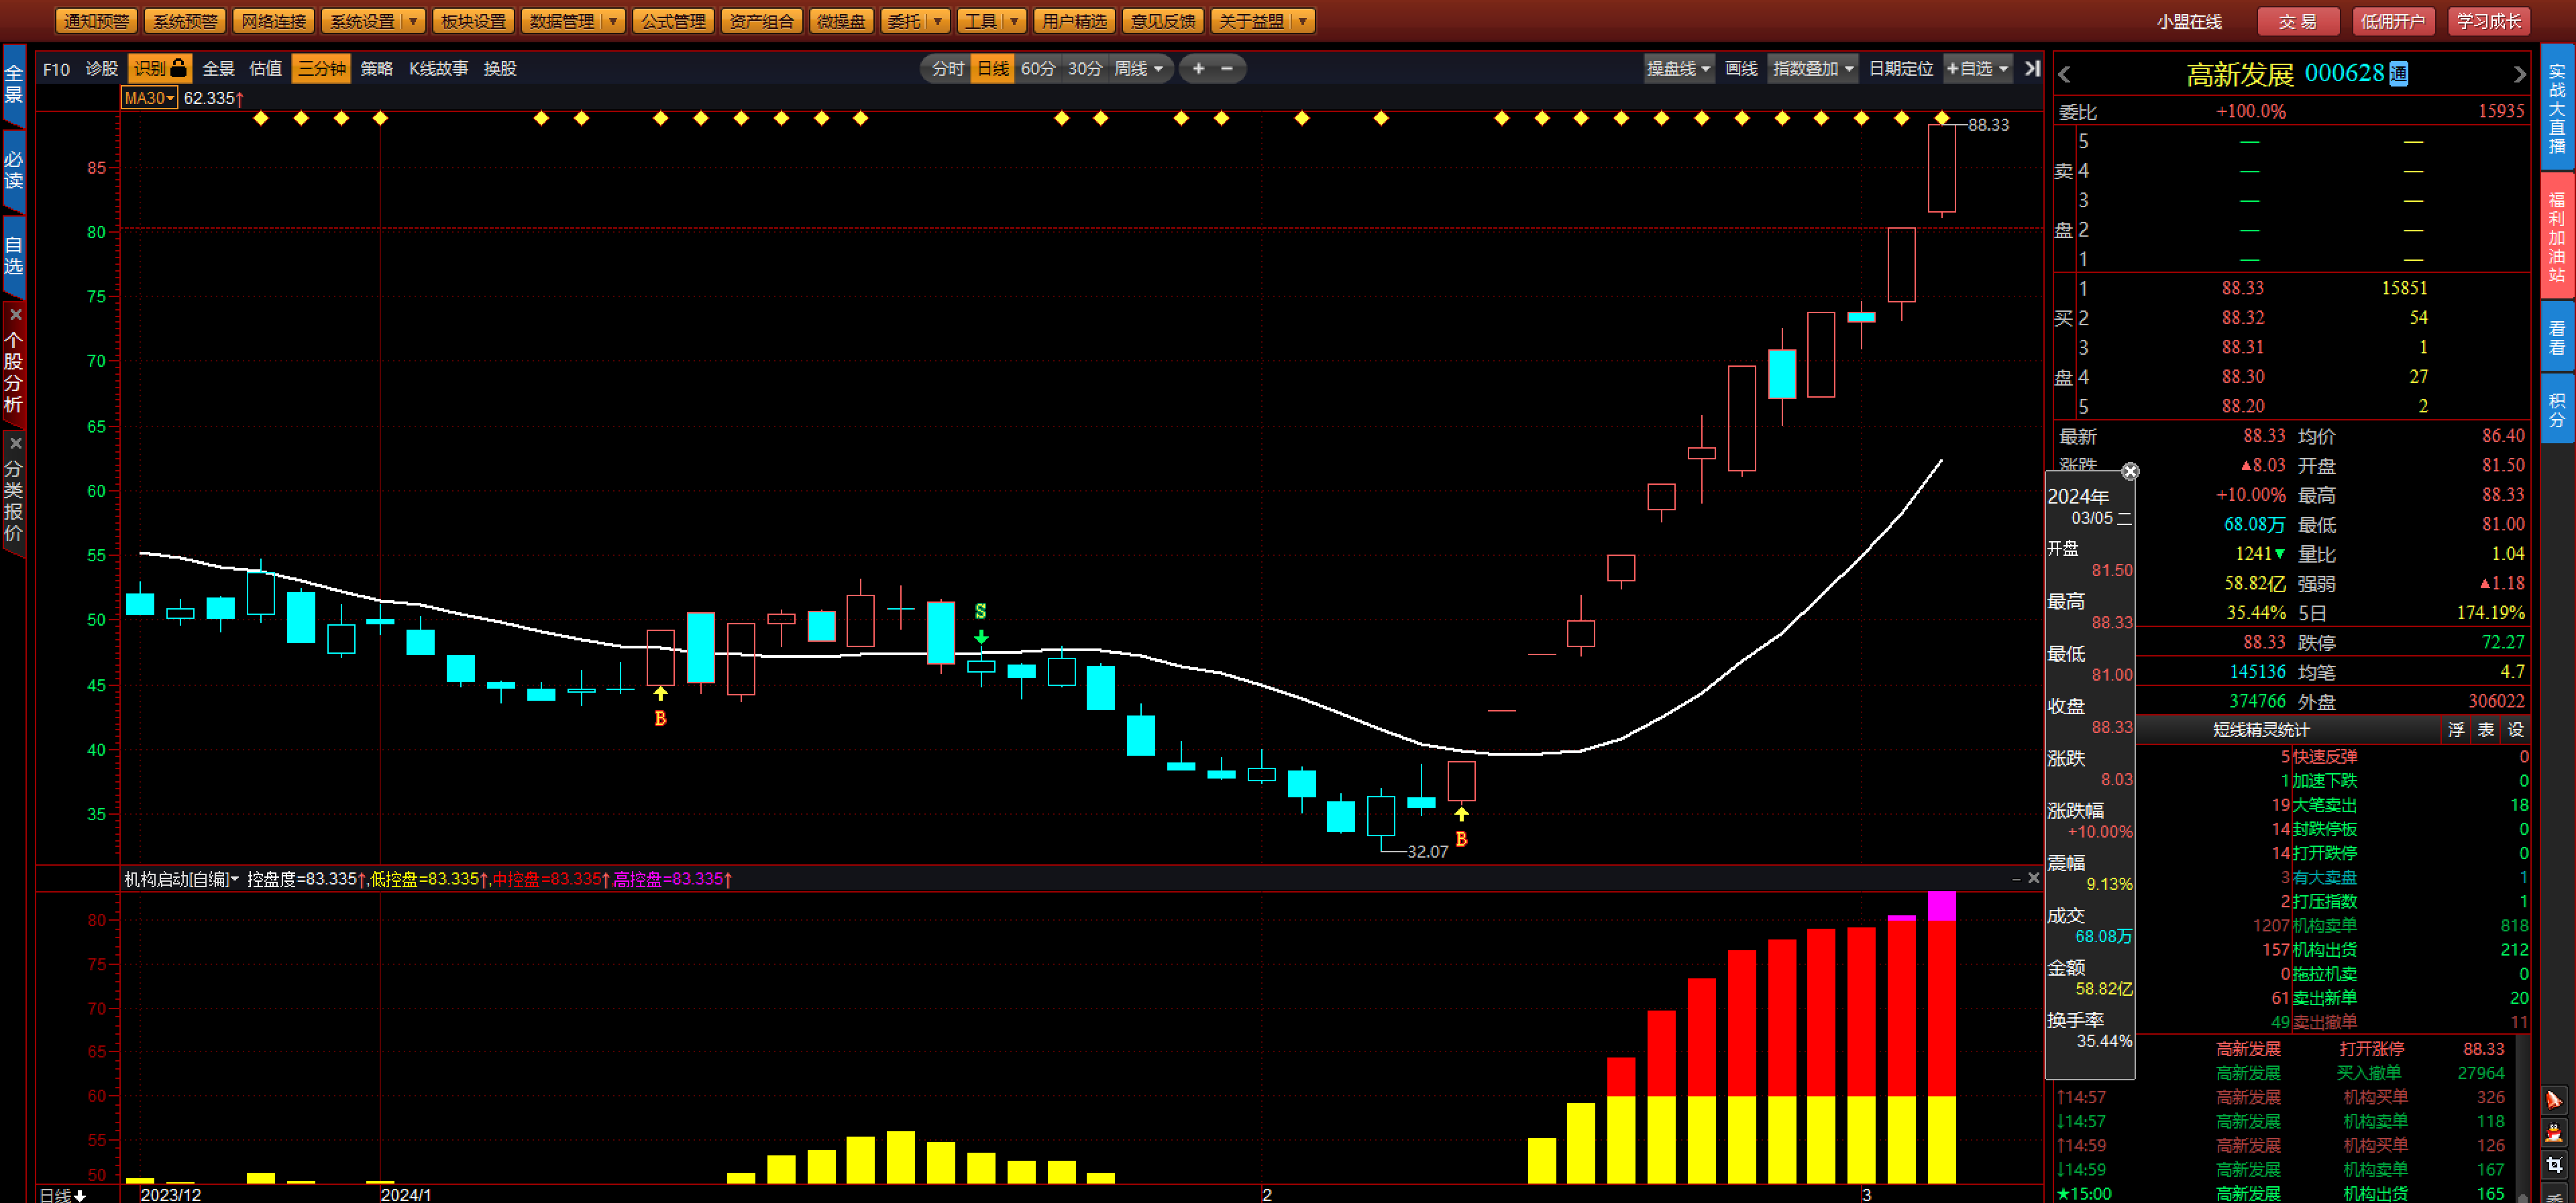
Task: Open the MA30 indicator dropdown
Action: 149,98
